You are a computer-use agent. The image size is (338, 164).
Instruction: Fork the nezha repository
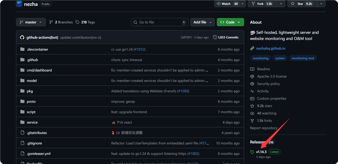click(261, 4)
